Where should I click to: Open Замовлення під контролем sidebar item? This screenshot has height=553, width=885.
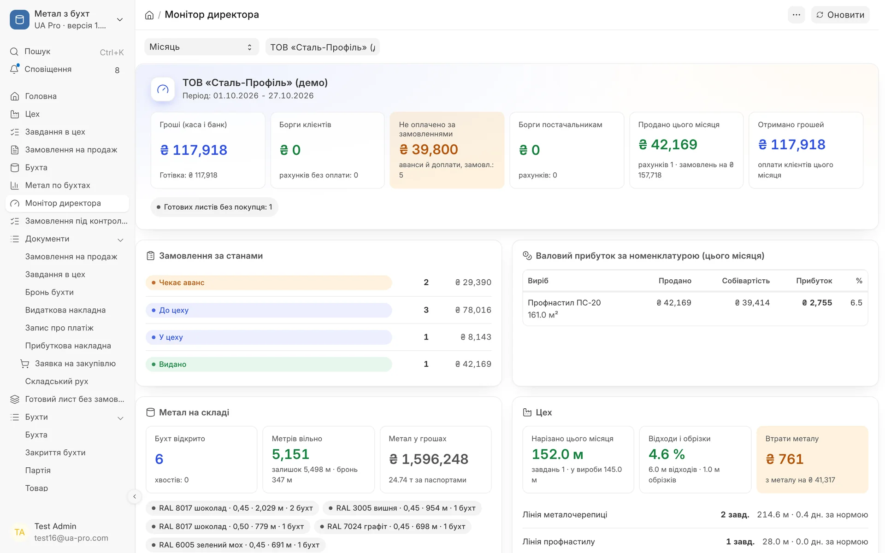click(x=67, y=221)
